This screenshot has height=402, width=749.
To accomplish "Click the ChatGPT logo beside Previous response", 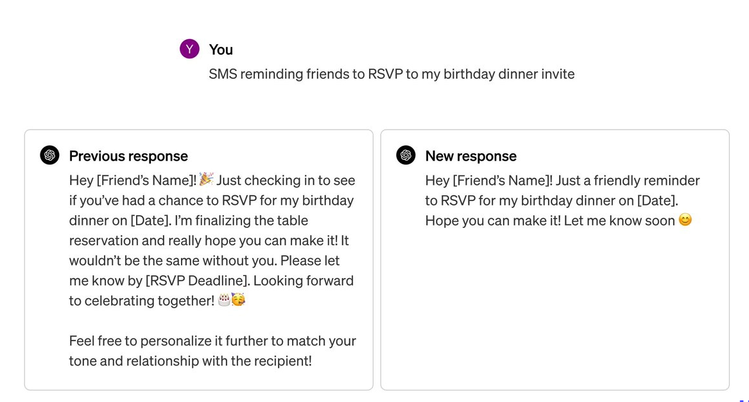I will click(50, 155).
